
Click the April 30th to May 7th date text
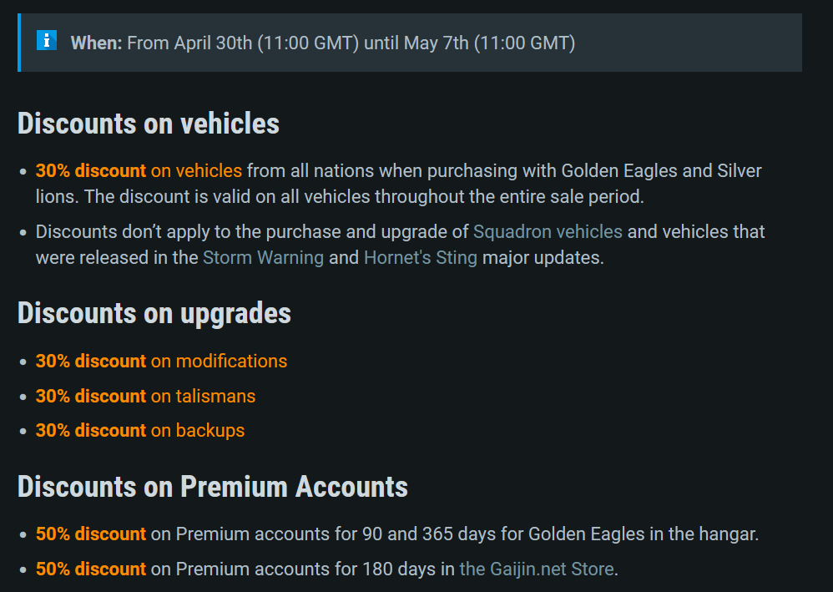(351, 43)
